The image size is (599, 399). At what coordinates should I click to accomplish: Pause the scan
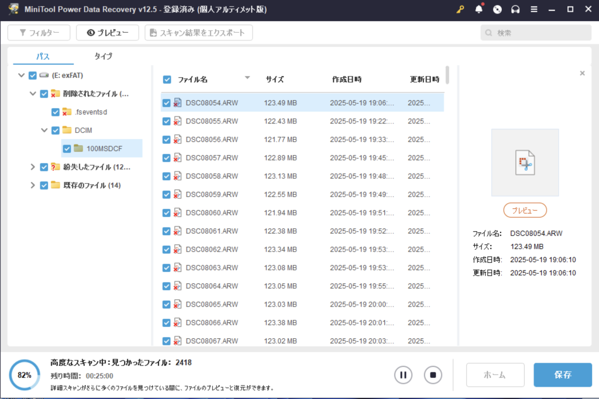click(403, 375)
